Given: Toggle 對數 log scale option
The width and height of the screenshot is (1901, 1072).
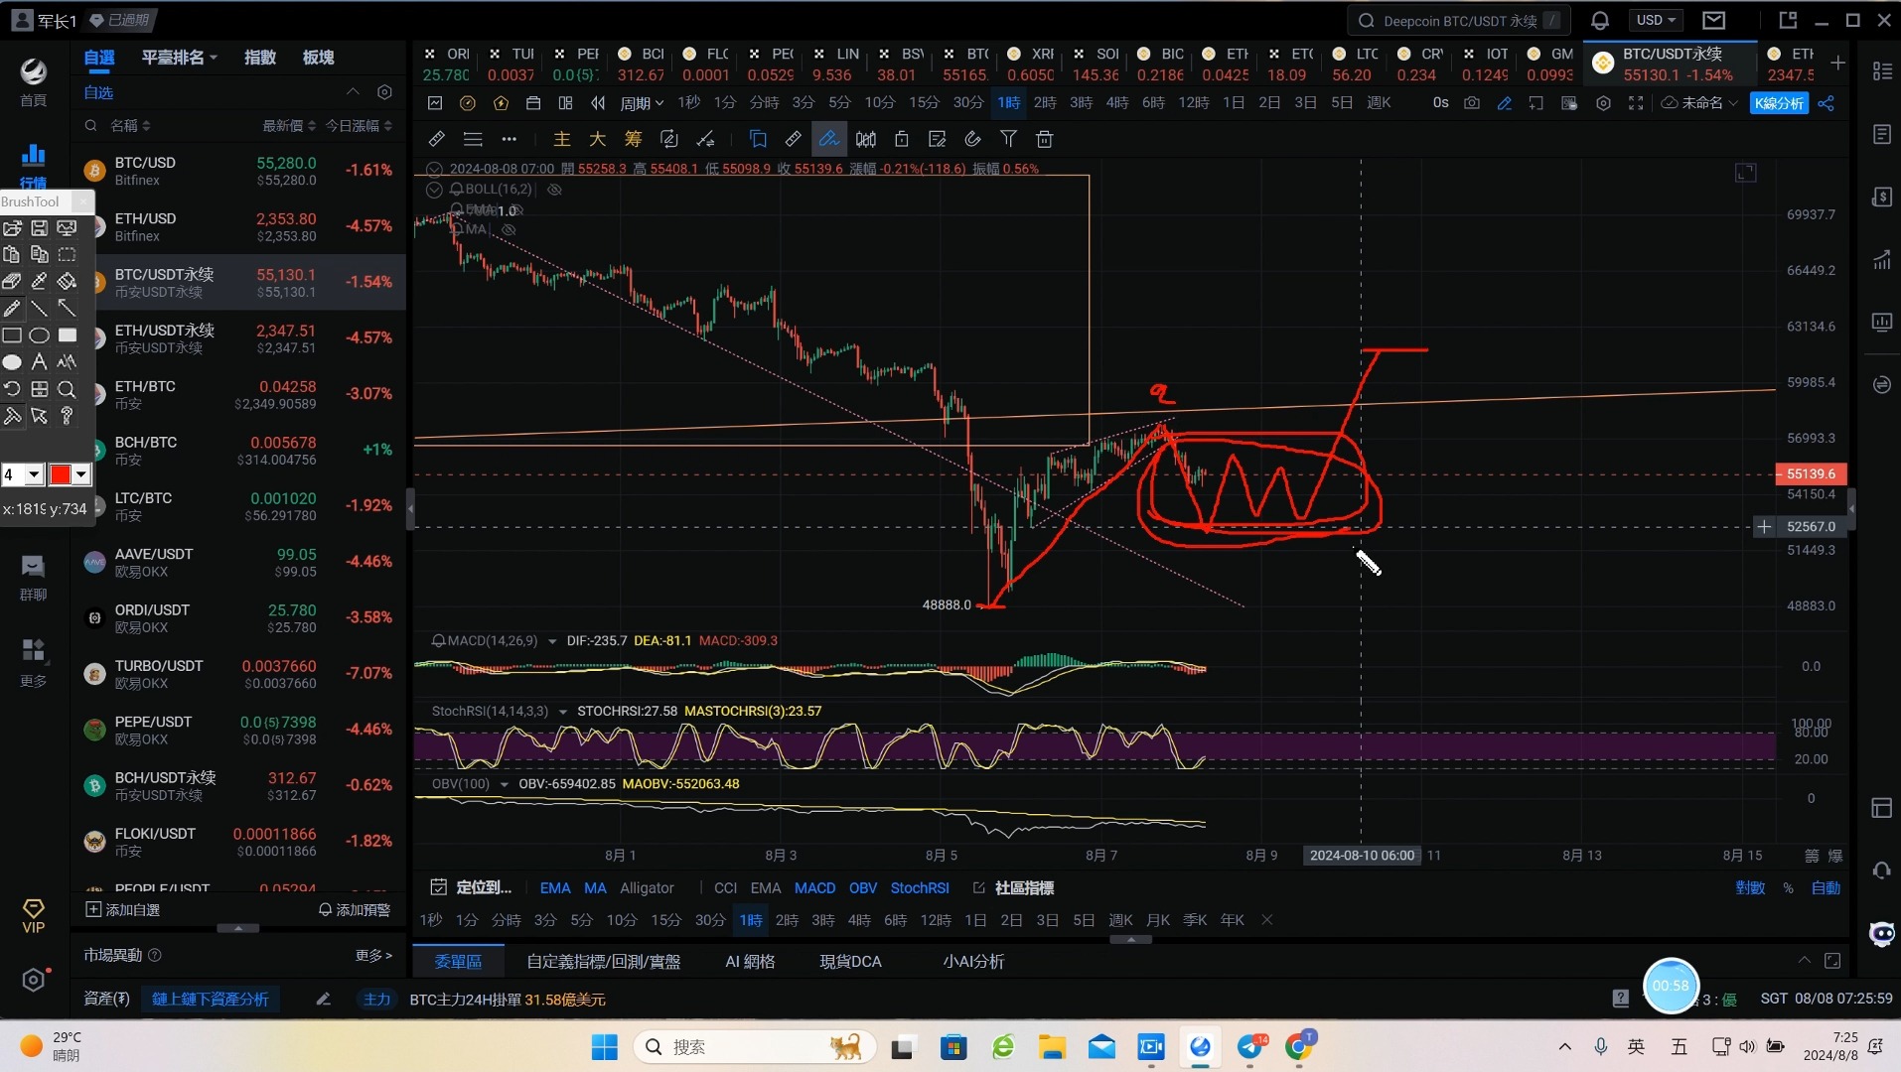Looking at the screenshot, I should coord(1750,888).
